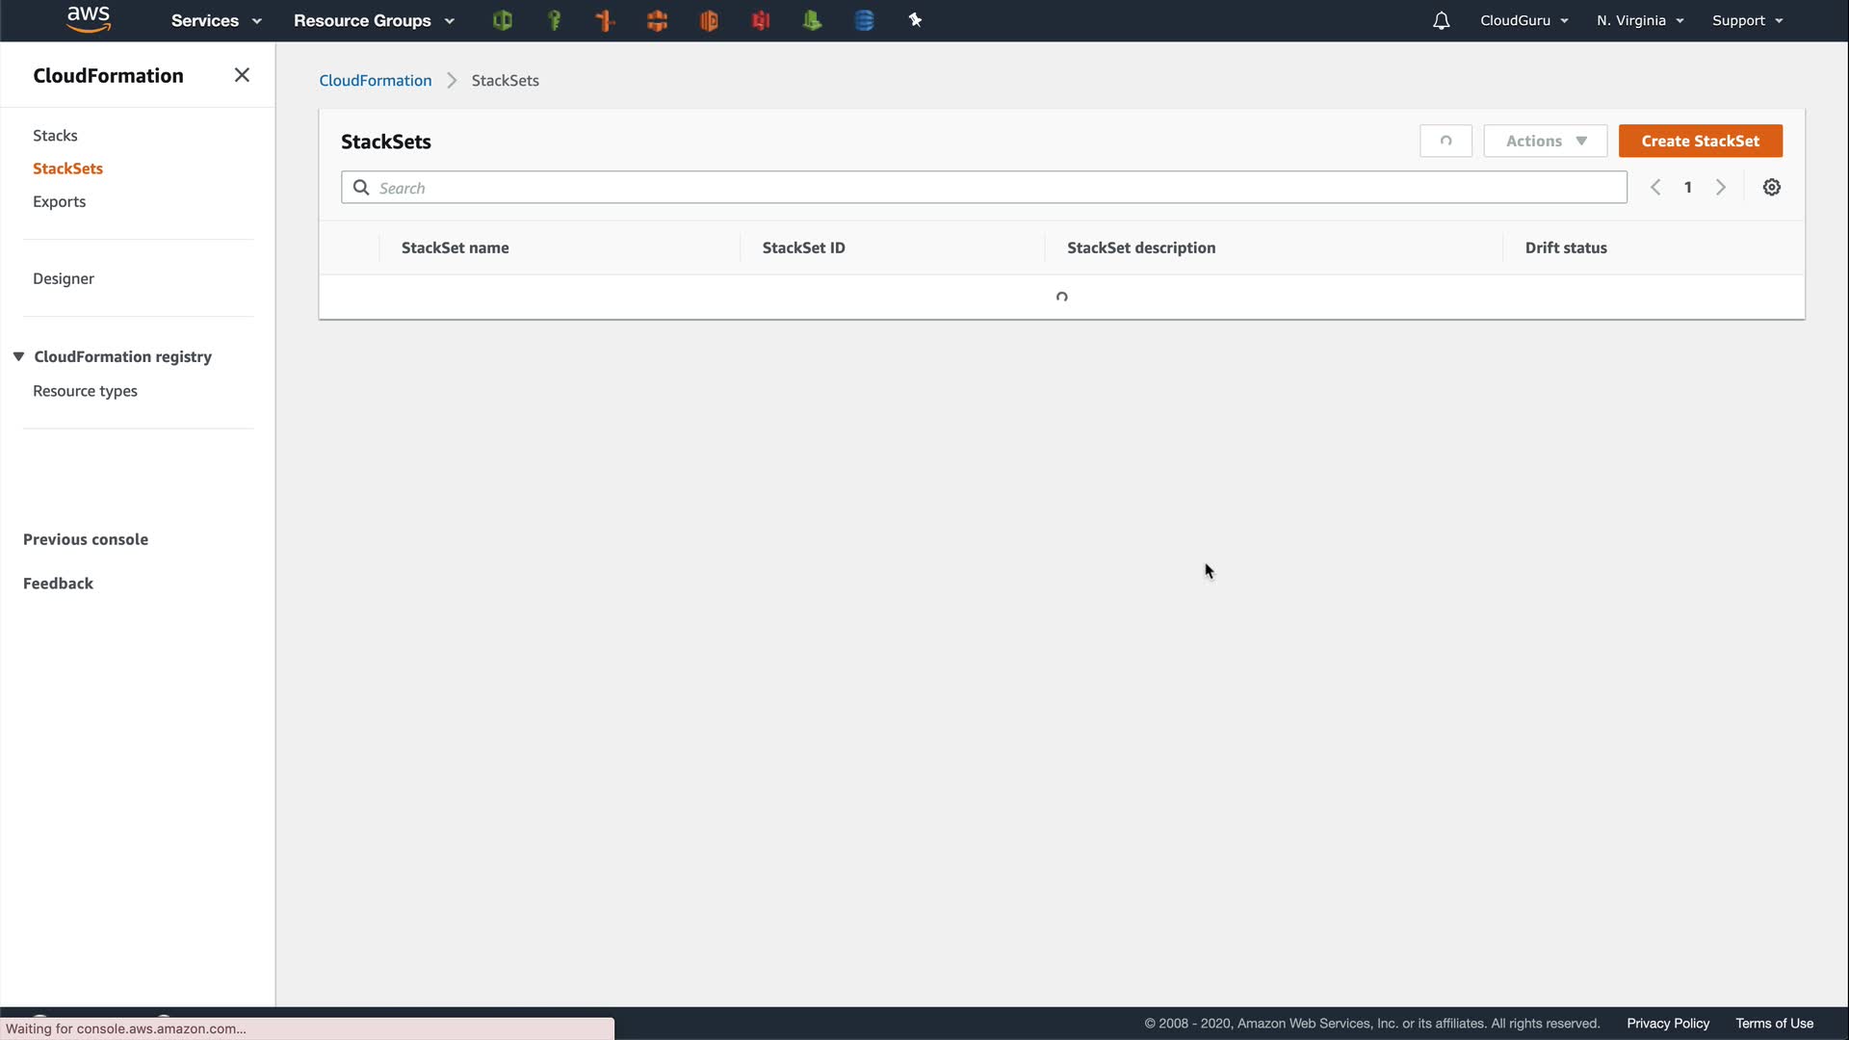The width and height of the screenshot is (1849, 1040).
Task: Follow the CloudFormation breadcrumb link
Action: [376, 81]
